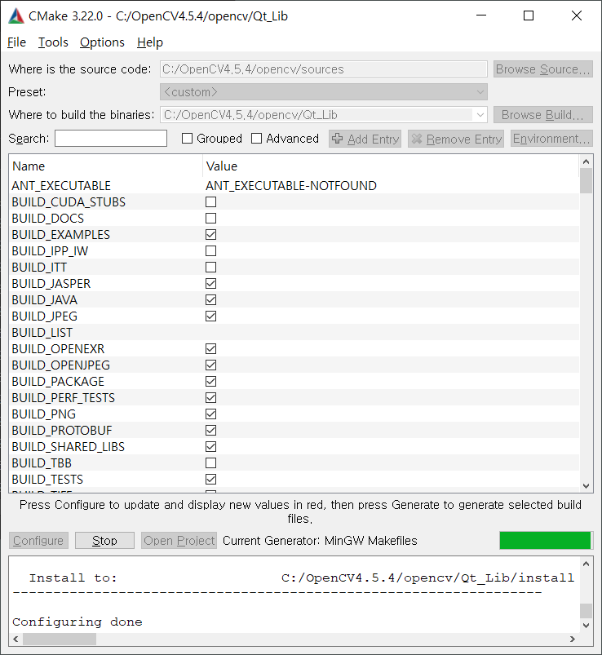Click the plus icon on Add Entry
The width and height of the screenshot is (602, 655).
(x=337, y=139)
